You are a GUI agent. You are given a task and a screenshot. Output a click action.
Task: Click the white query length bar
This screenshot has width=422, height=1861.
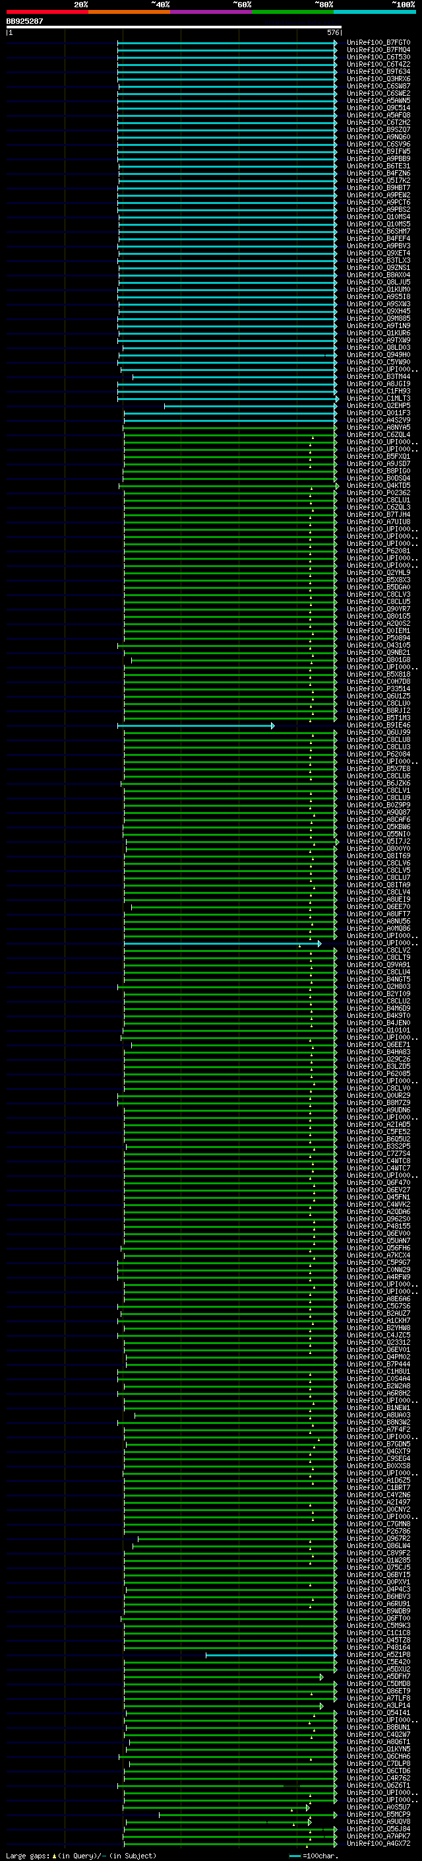(x=174, y=26)
